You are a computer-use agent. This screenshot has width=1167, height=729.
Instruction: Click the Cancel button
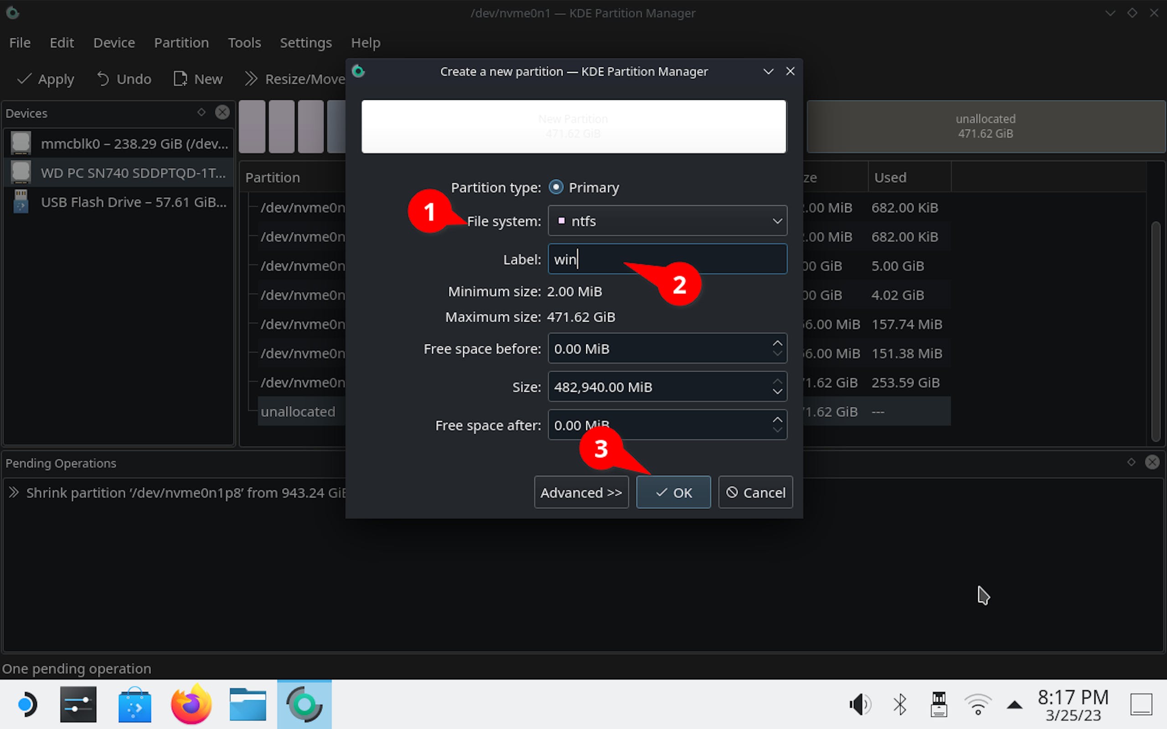click(x=755, y=492)
